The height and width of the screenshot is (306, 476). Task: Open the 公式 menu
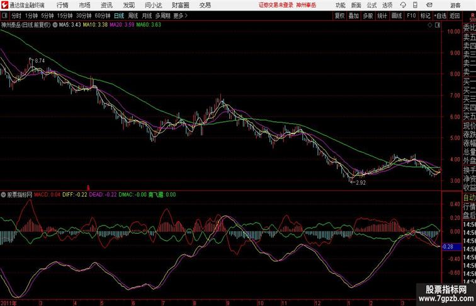pos(371,5)
